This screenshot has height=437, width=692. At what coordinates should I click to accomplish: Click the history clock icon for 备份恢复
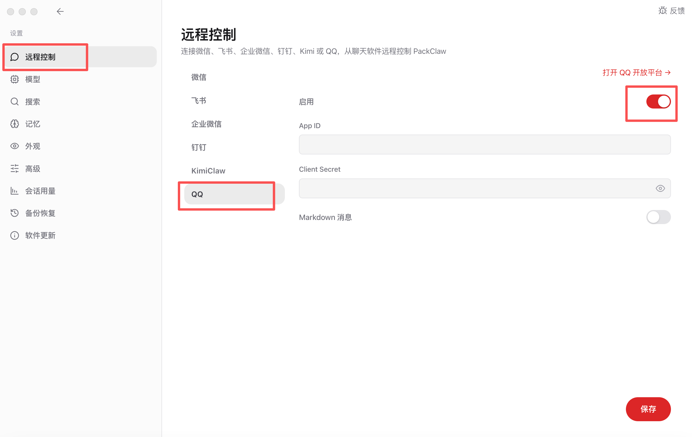[15, 213]
